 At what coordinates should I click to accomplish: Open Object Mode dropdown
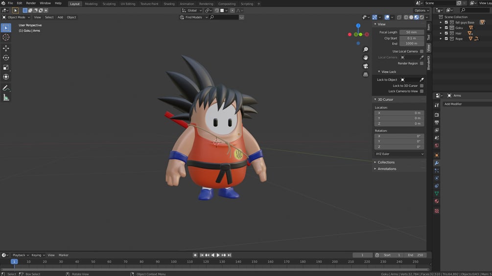tap(16, 17)
